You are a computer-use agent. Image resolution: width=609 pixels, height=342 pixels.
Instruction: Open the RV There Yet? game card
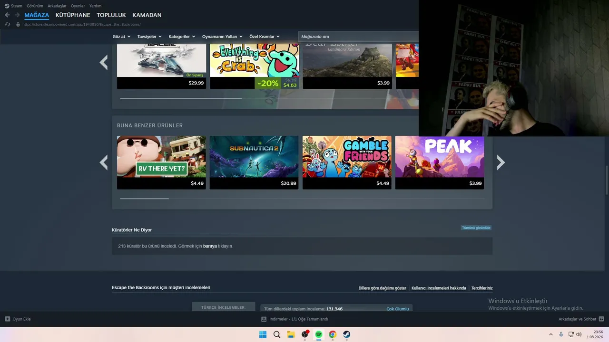[x=161, y=162]
